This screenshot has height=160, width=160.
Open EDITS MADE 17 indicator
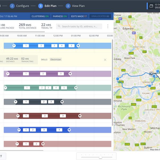coord(79,16)
